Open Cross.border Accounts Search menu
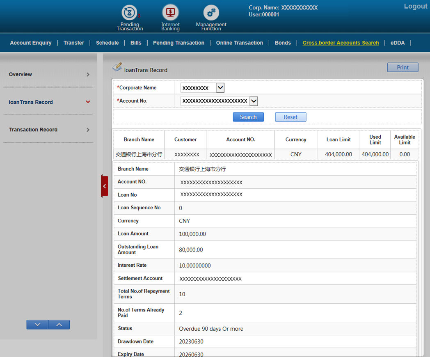The image size is (430, 357). click(341, 43)
